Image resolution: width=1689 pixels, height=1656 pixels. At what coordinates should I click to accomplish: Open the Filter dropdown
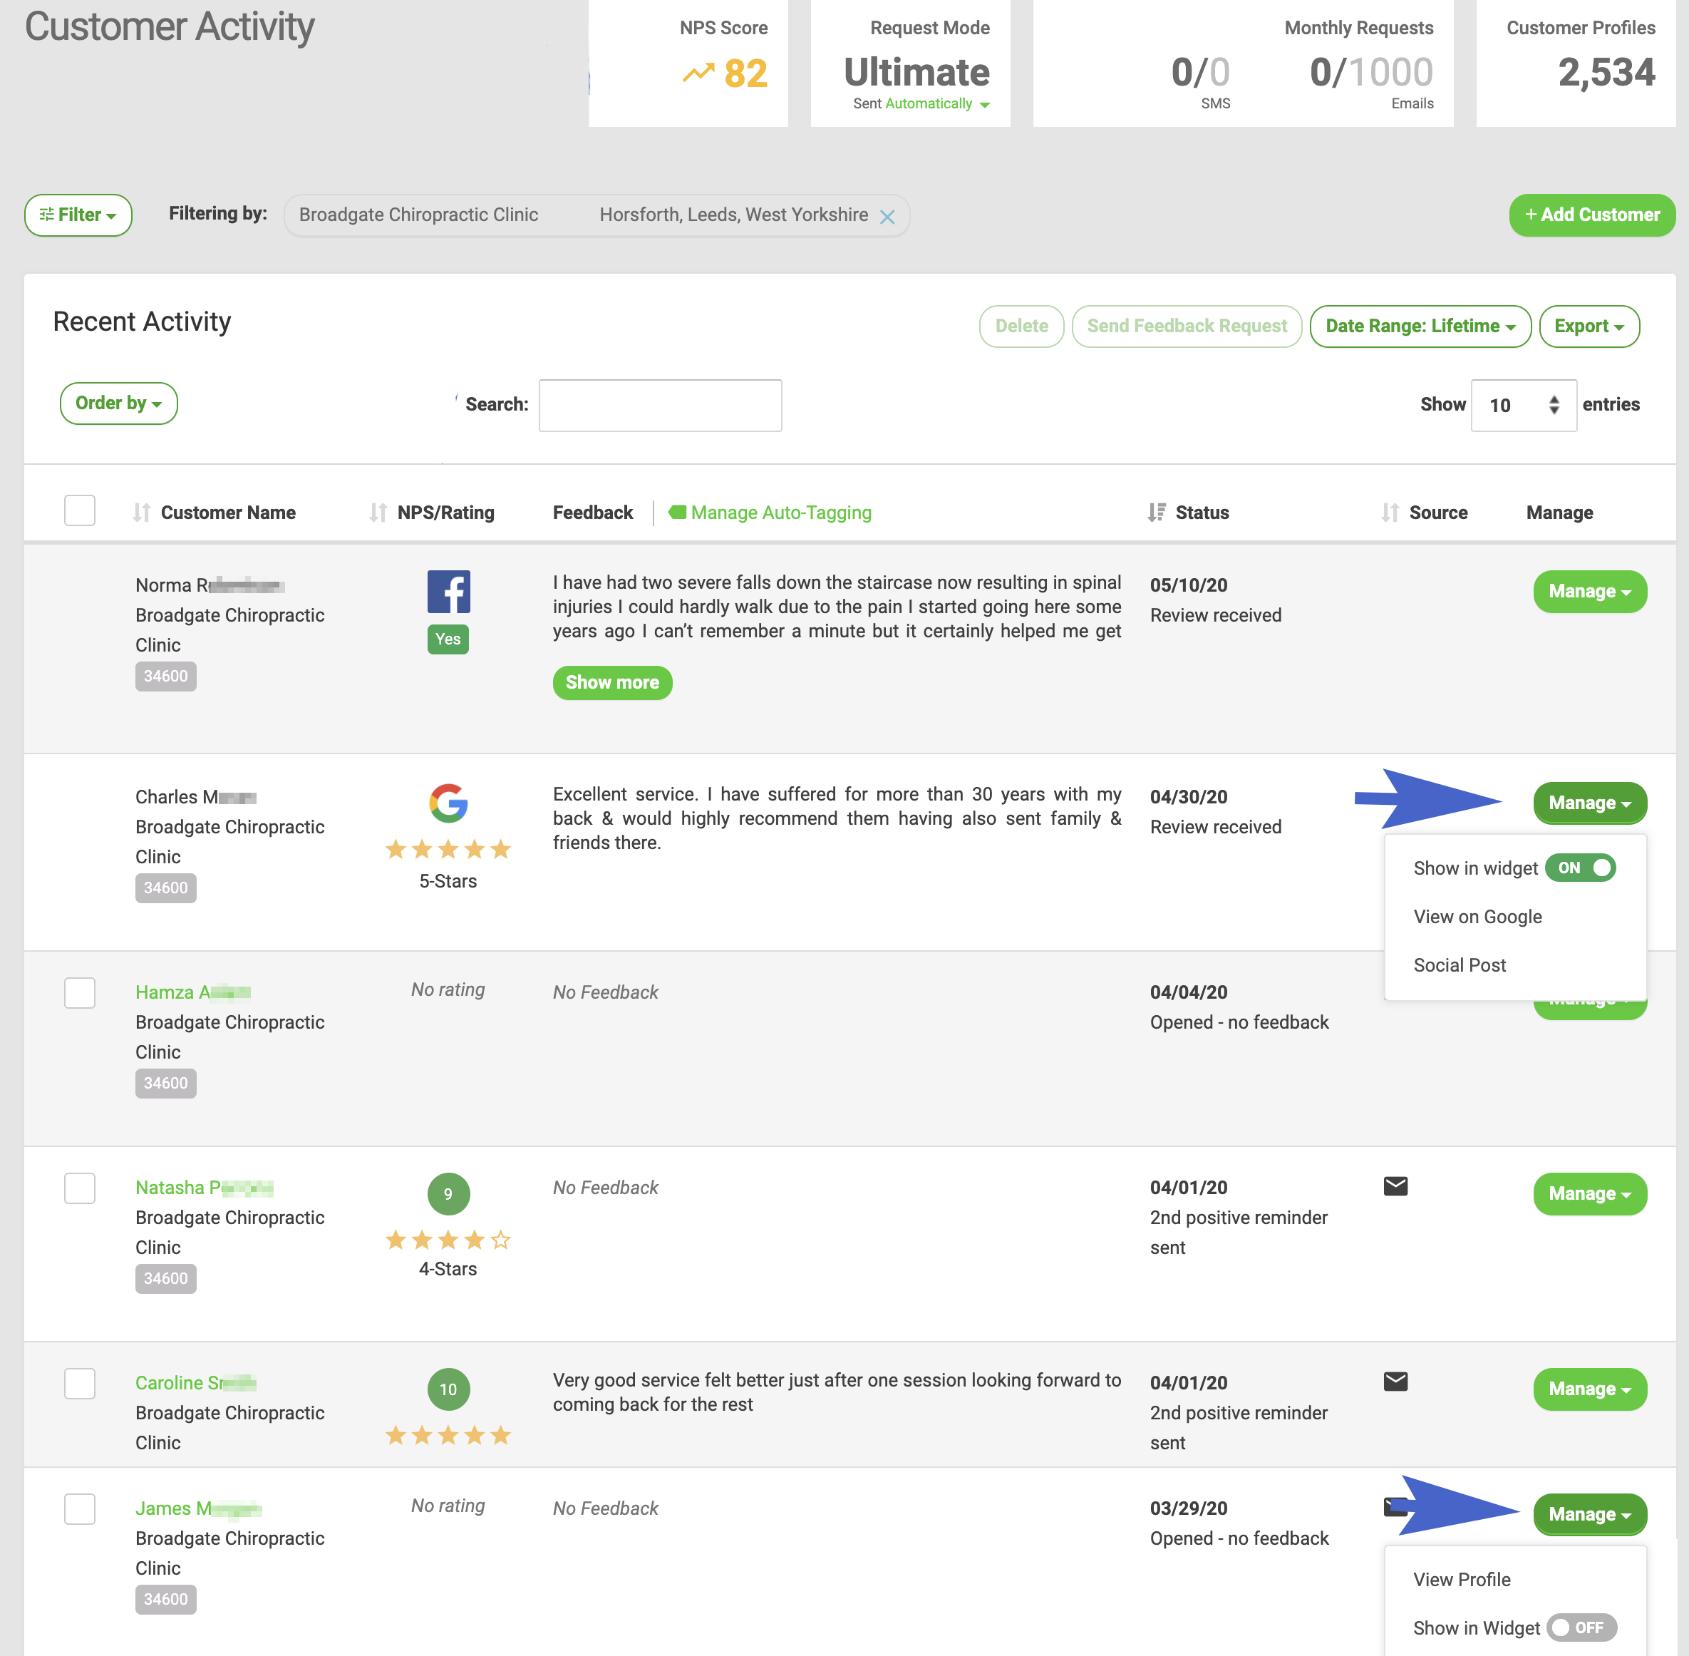click(x=78, y=215)
